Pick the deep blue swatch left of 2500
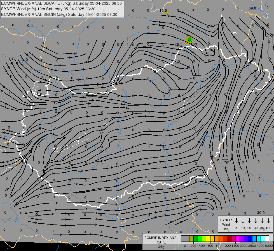Image resolution: width=274 pixels, height=251 pixels. (250, 238)
